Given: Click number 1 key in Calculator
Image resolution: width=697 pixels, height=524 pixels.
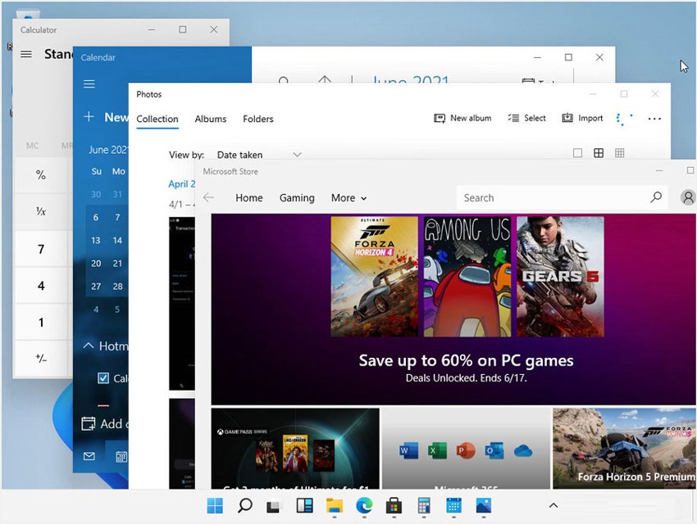Looking at the screenshot, I should coord(41,322).
